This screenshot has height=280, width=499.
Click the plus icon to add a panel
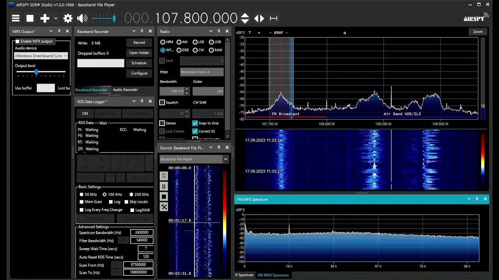coord(45,18)
